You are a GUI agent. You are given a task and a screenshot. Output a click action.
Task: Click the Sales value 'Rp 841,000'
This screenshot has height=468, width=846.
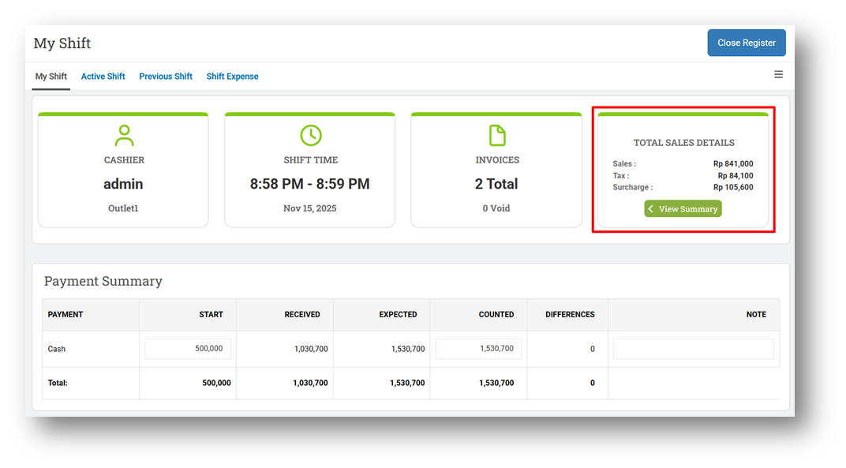tap(733, 163)
